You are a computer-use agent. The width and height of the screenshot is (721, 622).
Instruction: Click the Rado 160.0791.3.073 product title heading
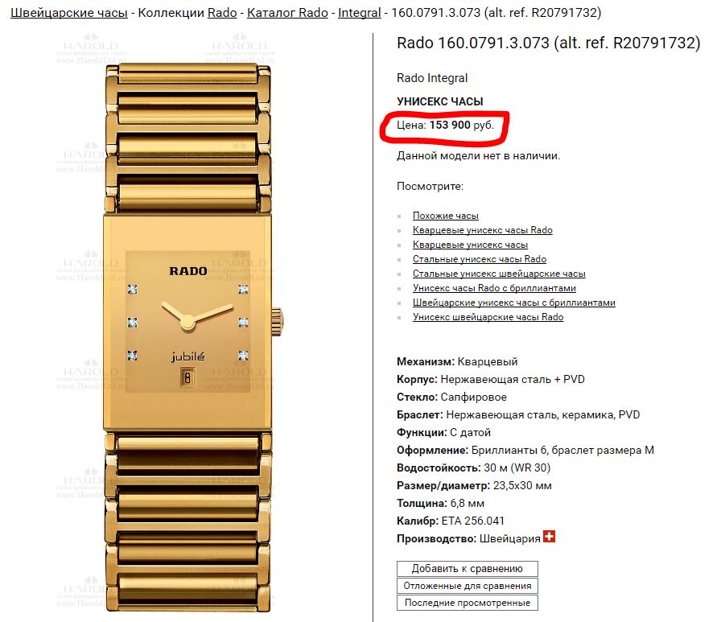click(x=549, y=43)
